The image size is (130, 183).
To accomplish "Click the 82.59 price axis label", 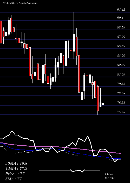I will pyautogui.click(x=121, y=65).
